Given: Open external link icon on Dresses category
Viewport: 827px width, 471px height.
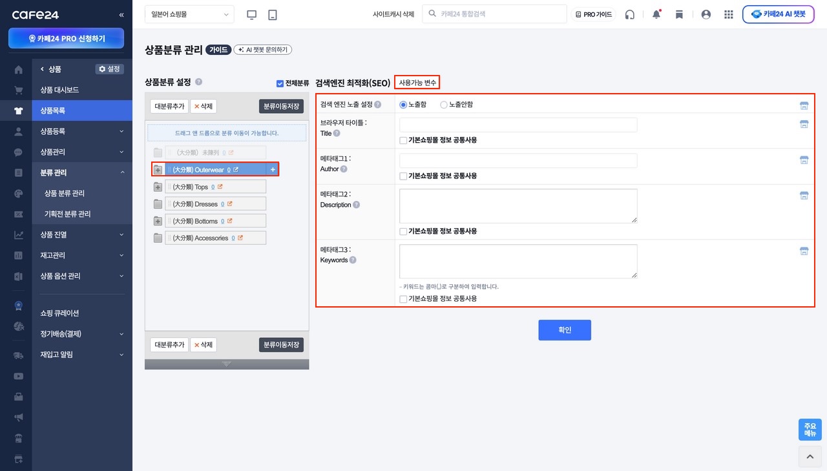Looking at the screenshot, I should [x=230, y=204].
